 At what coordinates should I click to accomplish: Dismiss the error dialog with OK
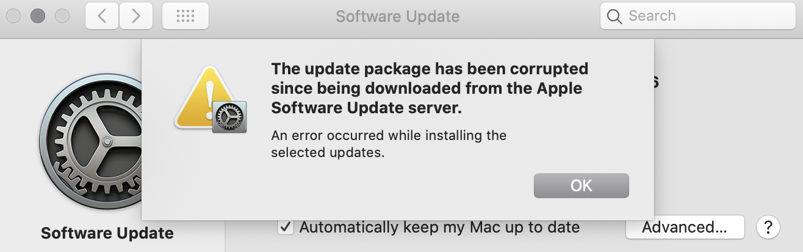[x=581, y=186]
